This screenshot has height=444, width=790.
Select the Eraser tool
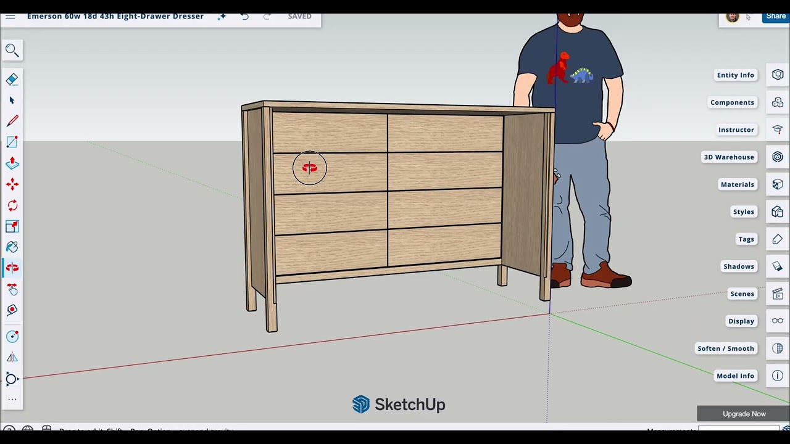coord(12,79)
